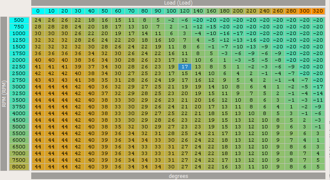Image resolution: width=330 pixels, height=180 pixels.
Task: Select the 3000 RPM row header
Action: 19,86
